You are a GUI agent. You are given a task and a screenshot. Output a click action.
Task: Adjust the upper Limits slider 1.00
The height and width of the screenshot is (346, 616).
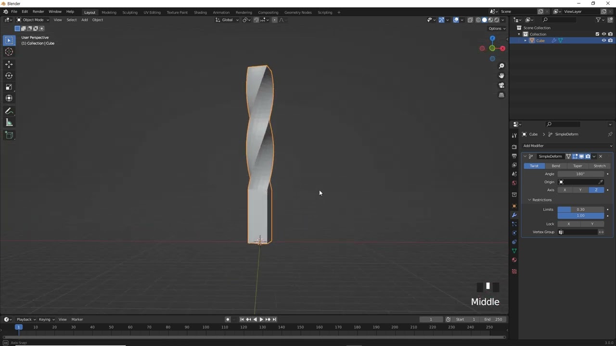click(581, 215)
